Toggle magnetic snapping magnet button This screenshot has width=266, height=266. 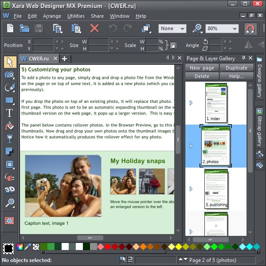pyautogui.click(x=250, y=28)
